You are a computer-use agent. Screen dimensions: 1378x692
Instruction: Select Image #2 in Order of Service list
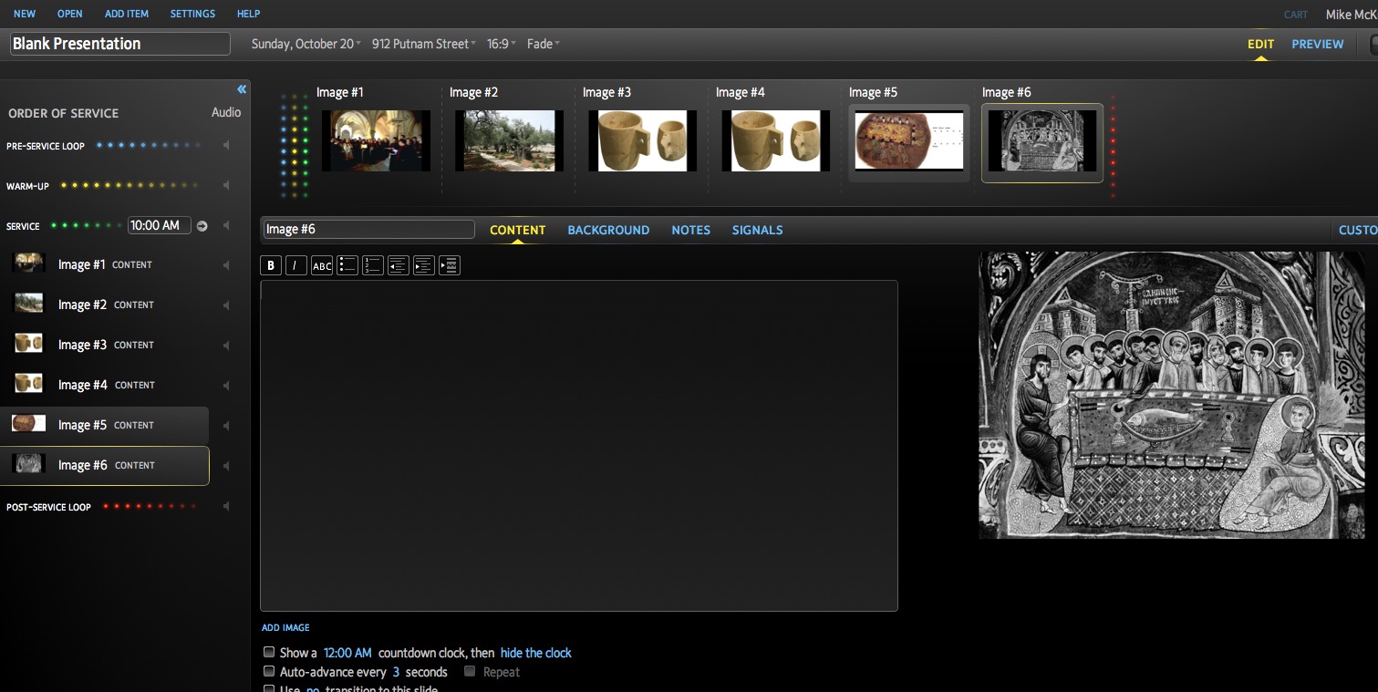[x=105, y=305]
